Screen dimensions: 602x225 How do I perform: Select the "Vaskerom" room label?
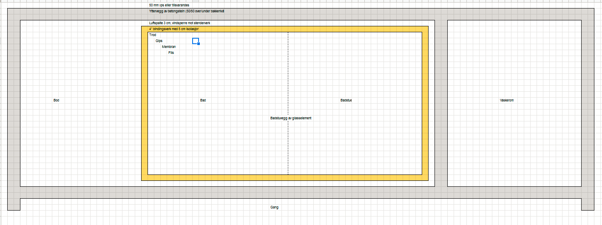click(x=507, y=100)
